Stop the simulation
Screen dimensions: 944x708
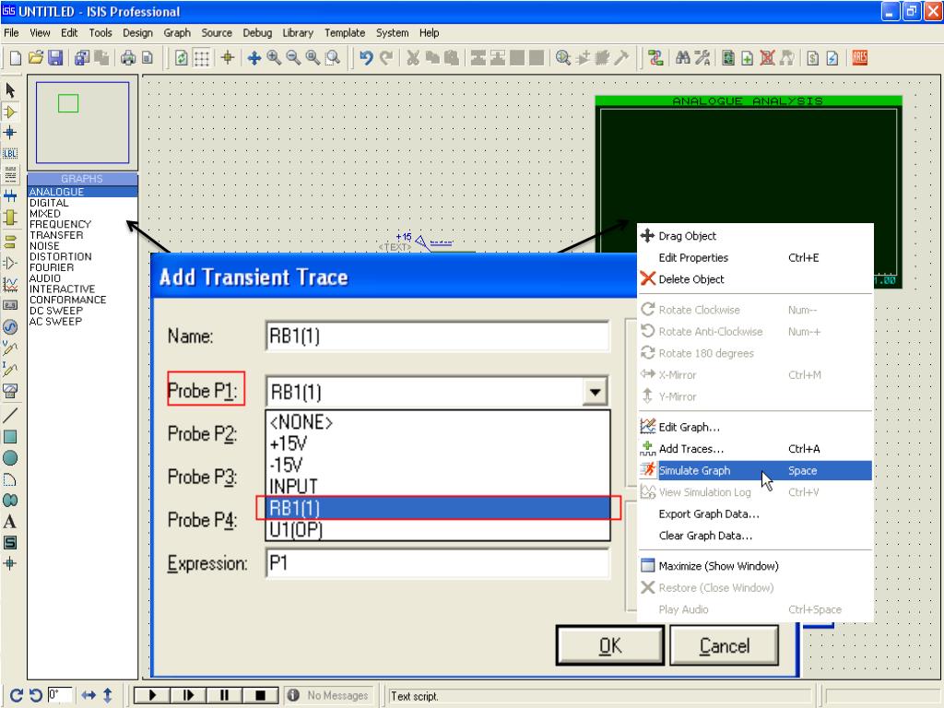pyautogui.click(x=260, y=695)
